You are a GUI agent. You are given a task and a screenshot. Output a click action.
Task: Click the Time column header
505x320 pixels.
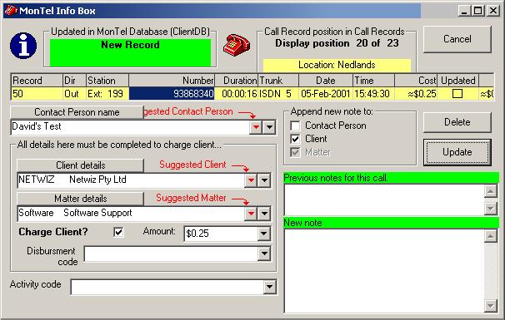[x=373, y=81]
